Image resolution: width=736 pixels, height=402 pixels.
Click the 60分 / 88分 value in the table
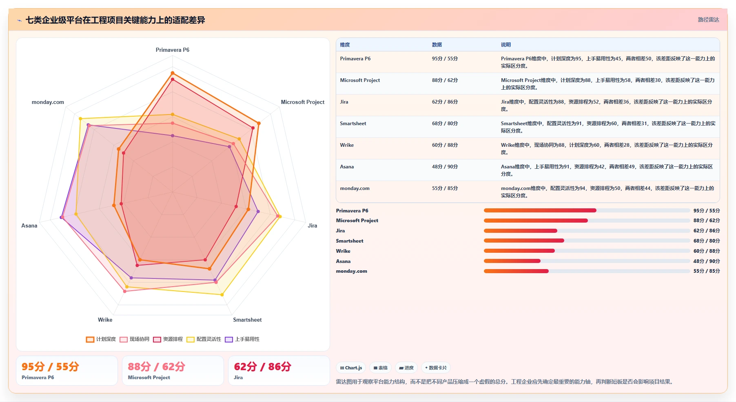[445, 145]
